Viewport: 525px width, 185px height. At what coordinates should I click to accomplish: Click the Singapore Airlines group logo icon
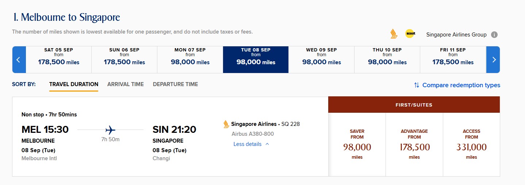394,34
